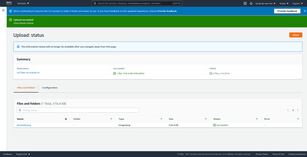Focus the Find by name search field
The image size is (307, 157).
[78, 110]
